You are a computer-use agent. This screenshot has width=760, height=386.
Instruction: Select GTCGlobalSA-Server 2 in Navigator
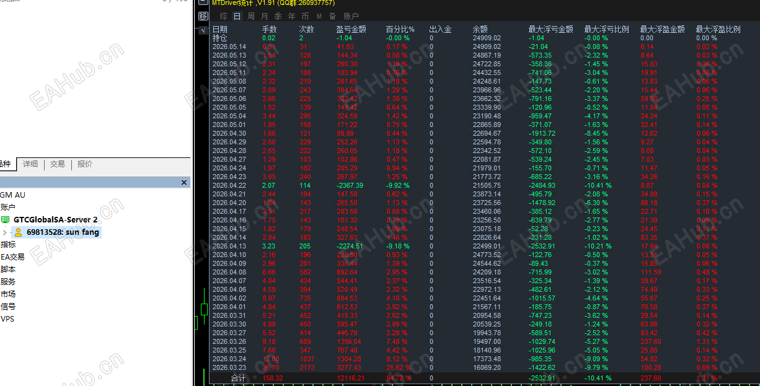56,220
